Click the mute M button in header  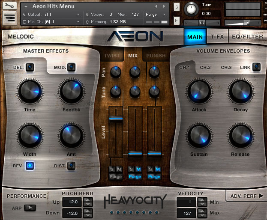point(177,20)
